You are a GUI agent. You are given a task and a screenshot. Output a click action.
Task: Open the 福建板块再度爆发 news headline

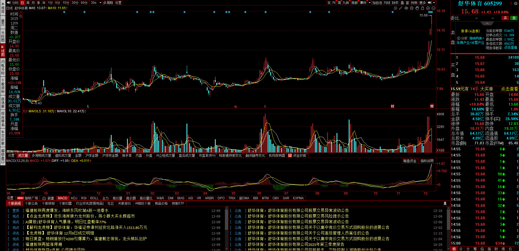click(x=67, y=210)
